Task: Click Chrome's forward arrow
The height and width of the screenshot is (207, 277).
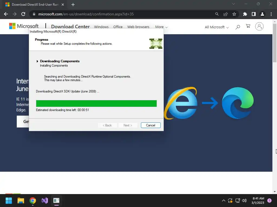Action: tap(15, 14)
